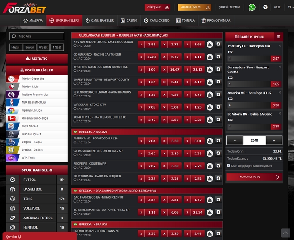Remove Shrewsbury Town bet from coupon
Screen dimensions: 294x240
(x=280, y=67)
